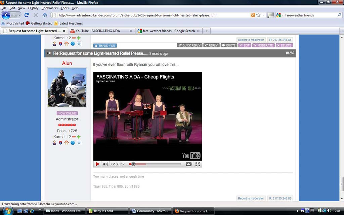Click Alun's motorcycle avatar picture

(67, 87)
